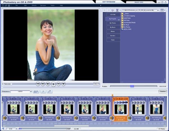Open the Tasks menu
The width and height of the screenshot is (169, 131).
[52, 5]
